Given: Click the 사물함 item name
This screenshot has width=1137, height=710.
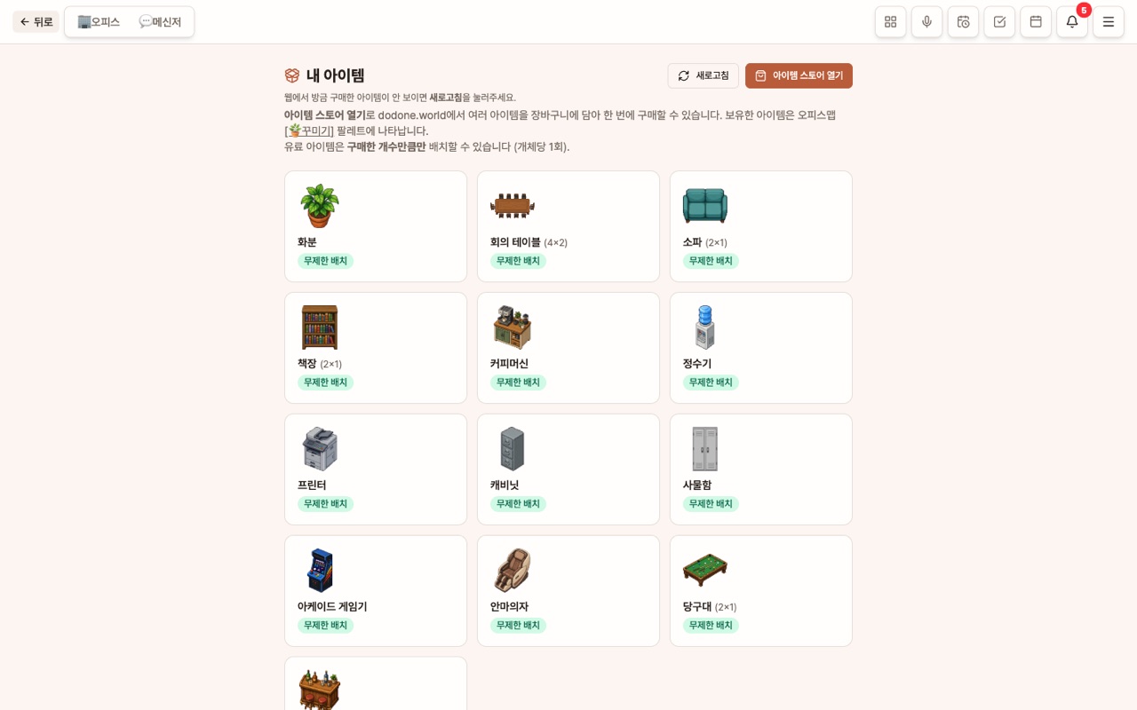Looking at the screenshot, I should point(697,485).
